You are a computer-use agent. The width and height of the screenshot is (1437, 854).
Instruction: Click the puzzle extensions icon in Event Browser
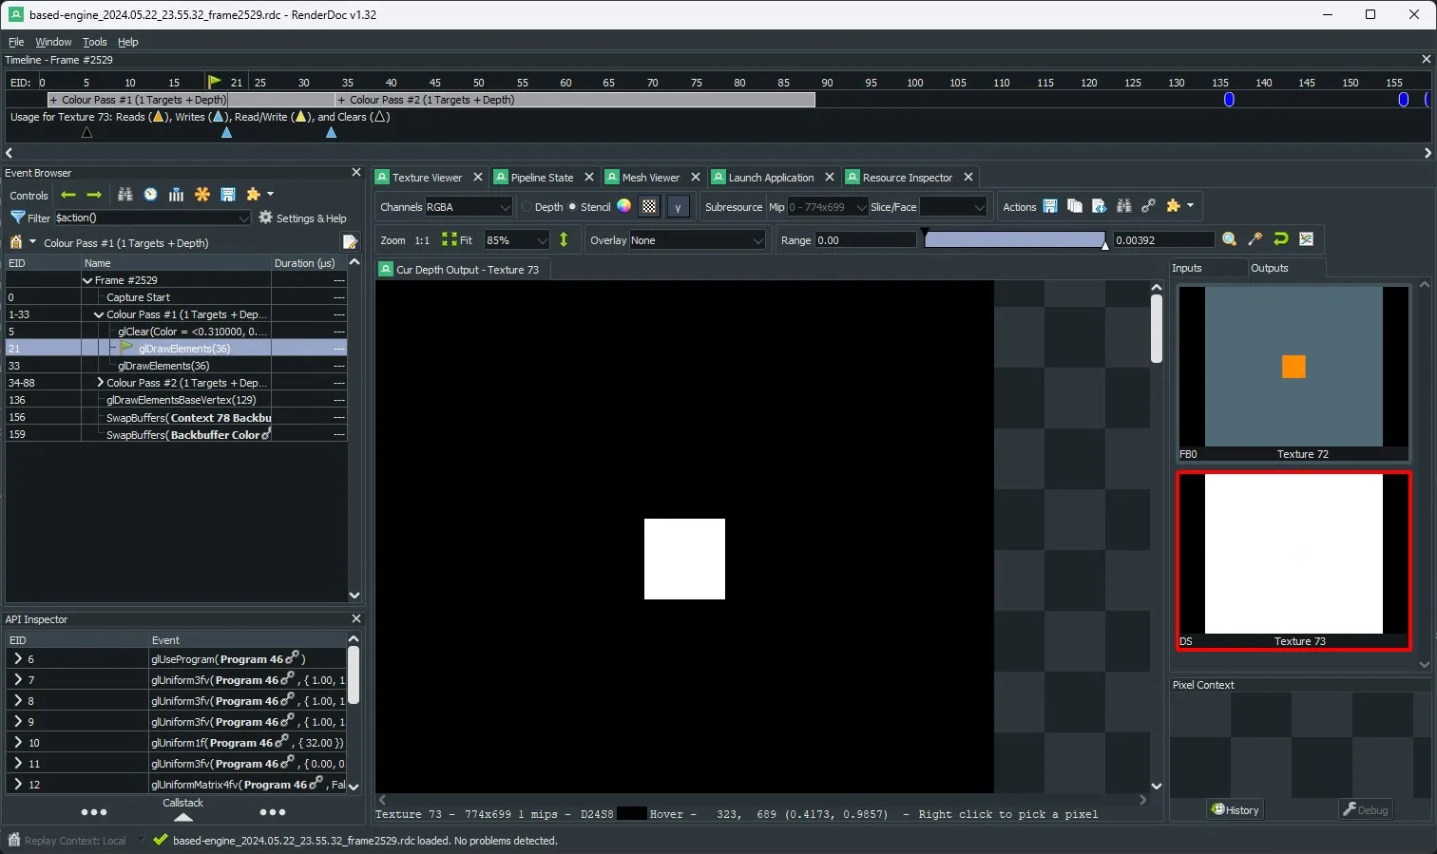pos(253,195)
